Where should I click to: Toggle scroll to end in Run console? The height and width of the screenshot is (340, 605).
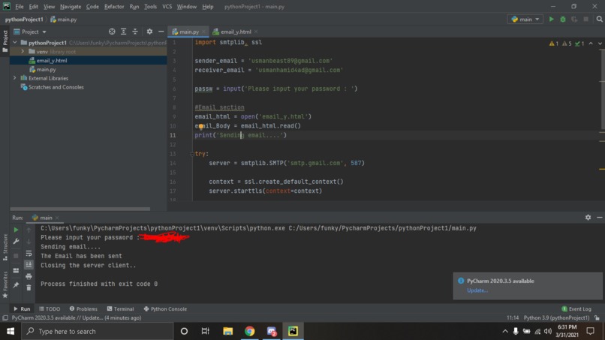[29, 265]
